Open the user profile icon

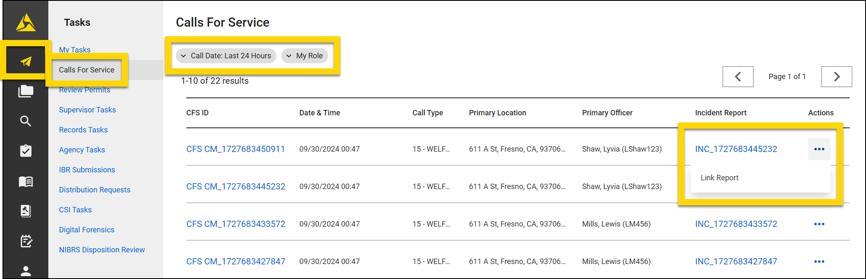point(26,271)
